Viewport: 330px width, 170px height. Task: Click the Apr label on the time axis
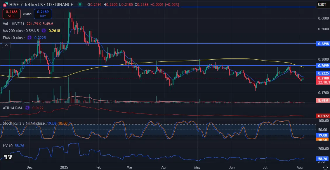(163, 167)
